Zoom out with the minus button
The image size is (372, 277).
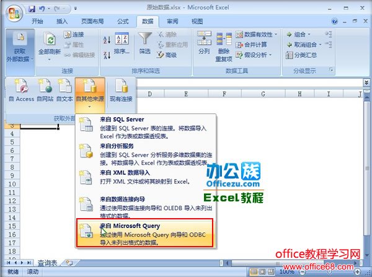[x=303, y=272]
